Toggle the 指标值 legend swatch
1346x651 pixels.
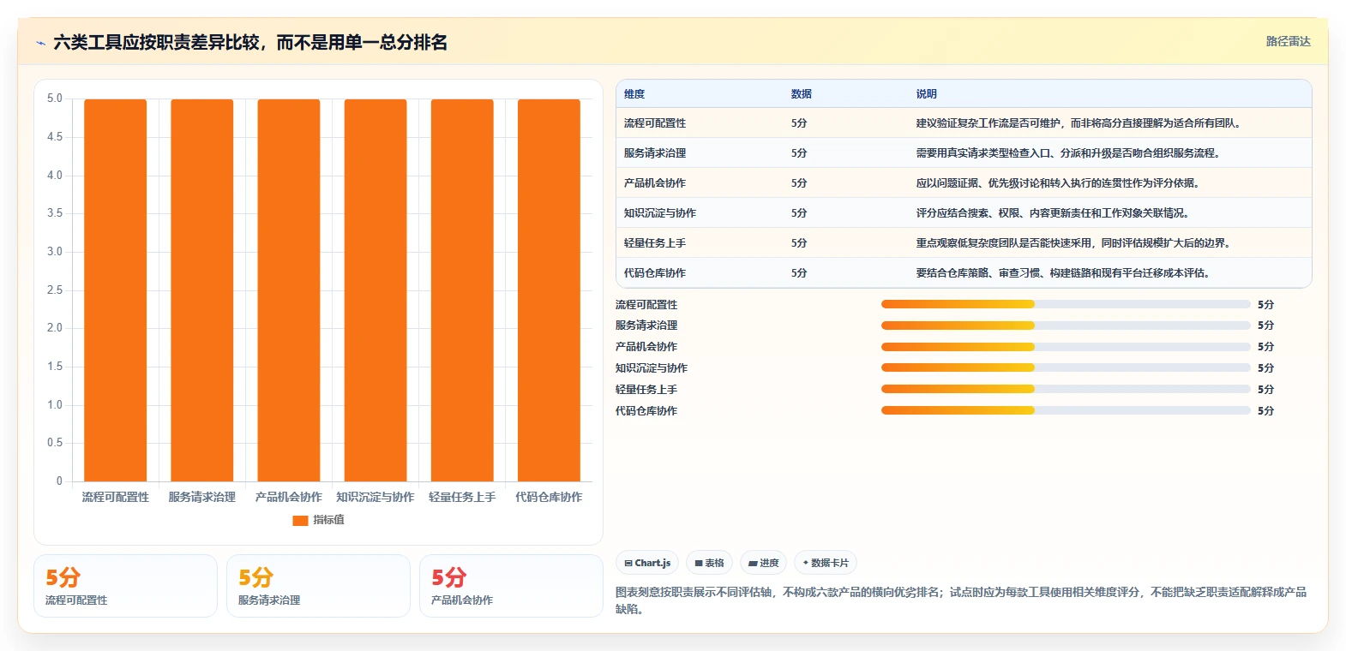coord(300,520)
